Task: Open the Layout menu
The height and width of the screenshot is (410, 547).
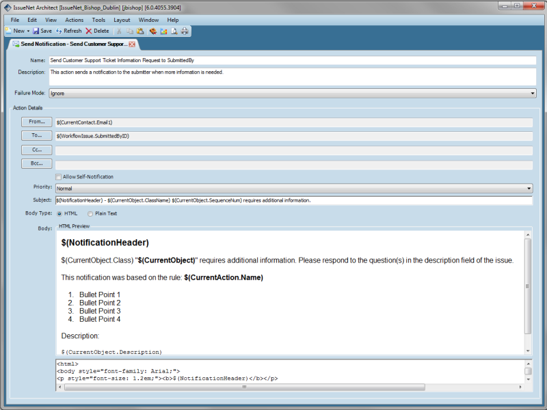Action: tap(122, 20)
